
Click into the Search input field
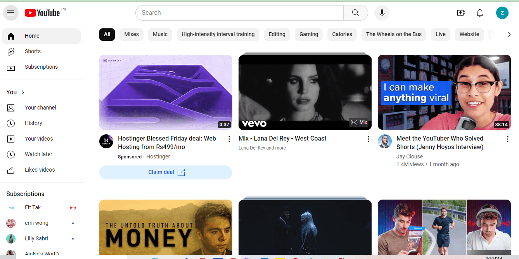click(239, 13)
